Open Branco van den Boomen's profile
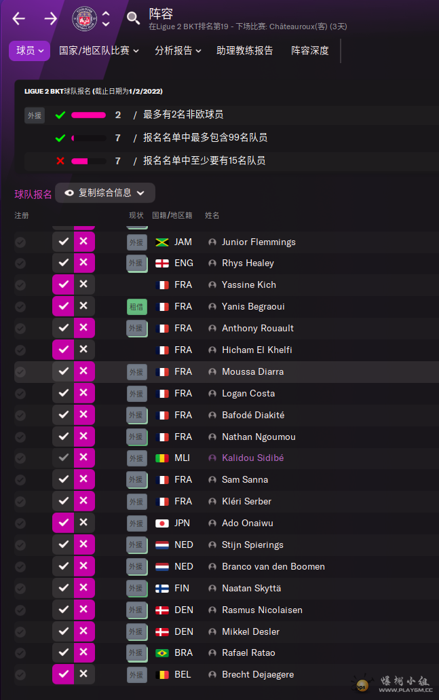Image resolution: width=439 pixels, height=700 pixels. tap(273, 567)
